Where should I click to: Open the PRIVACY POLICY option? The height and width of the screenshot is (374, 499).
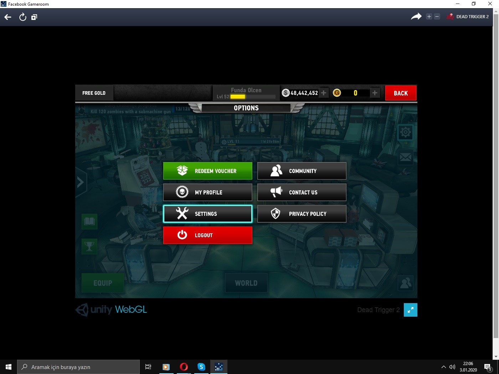[302, 214]
